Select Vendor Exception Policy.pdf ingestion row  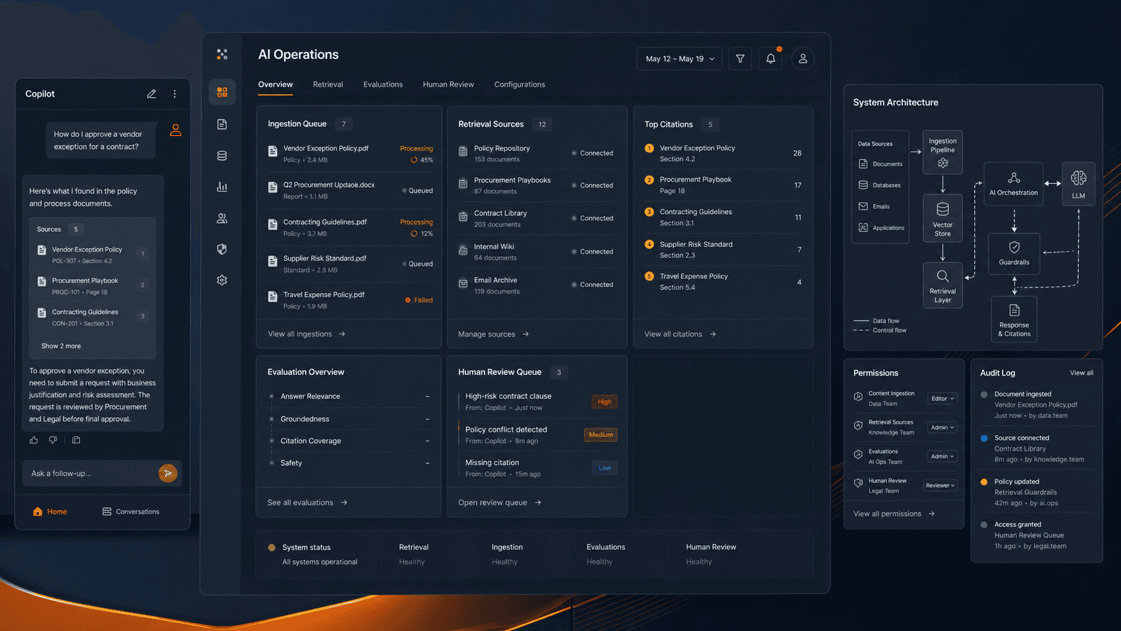pos(349,154)
